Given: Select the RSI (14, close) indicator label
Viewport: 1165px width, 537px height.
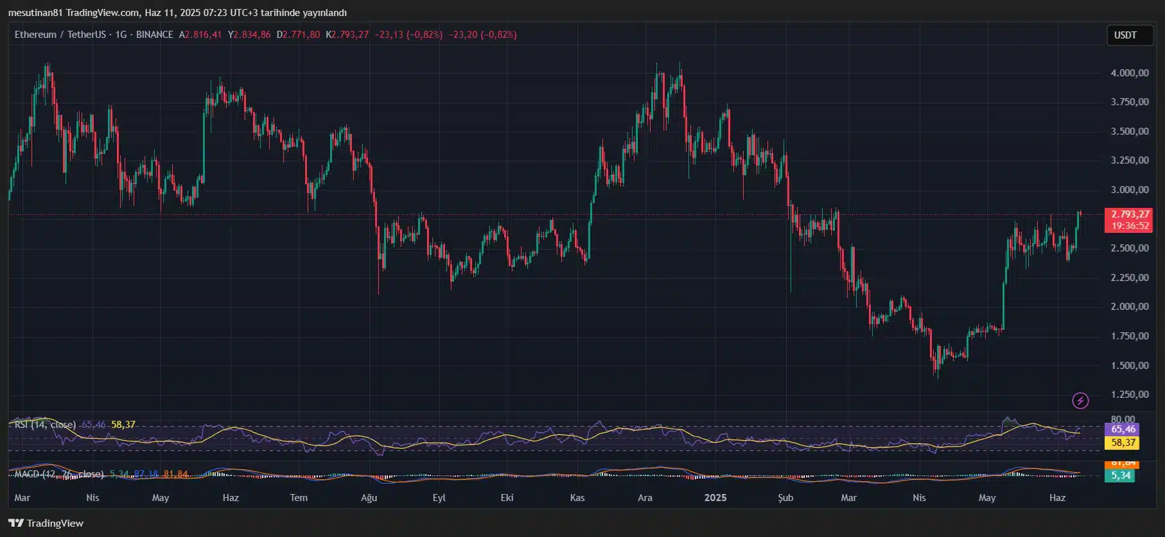Looking at the screenshot, I should tap(45, 425).
